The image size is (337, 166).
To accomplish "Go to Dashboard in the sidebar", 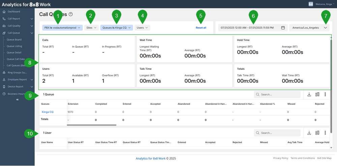I will click(14, 12).
